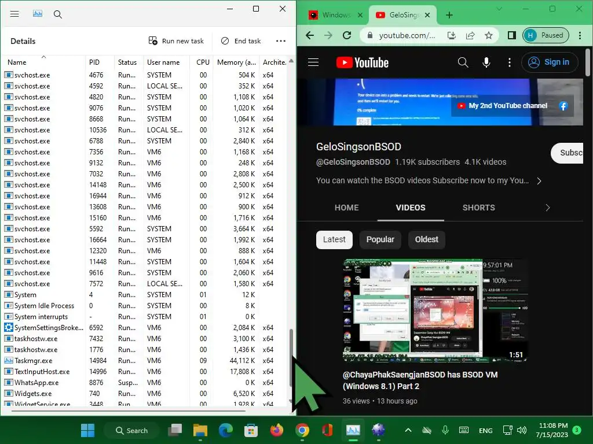Click the Task Manager performance graph icon
593x444 pixels.
tap(38, 14)
